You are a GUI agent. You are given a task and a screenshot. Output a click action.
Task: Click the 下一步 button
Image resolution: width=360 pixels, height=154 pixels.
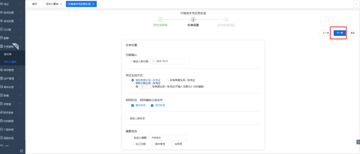(x=340, y=33)
